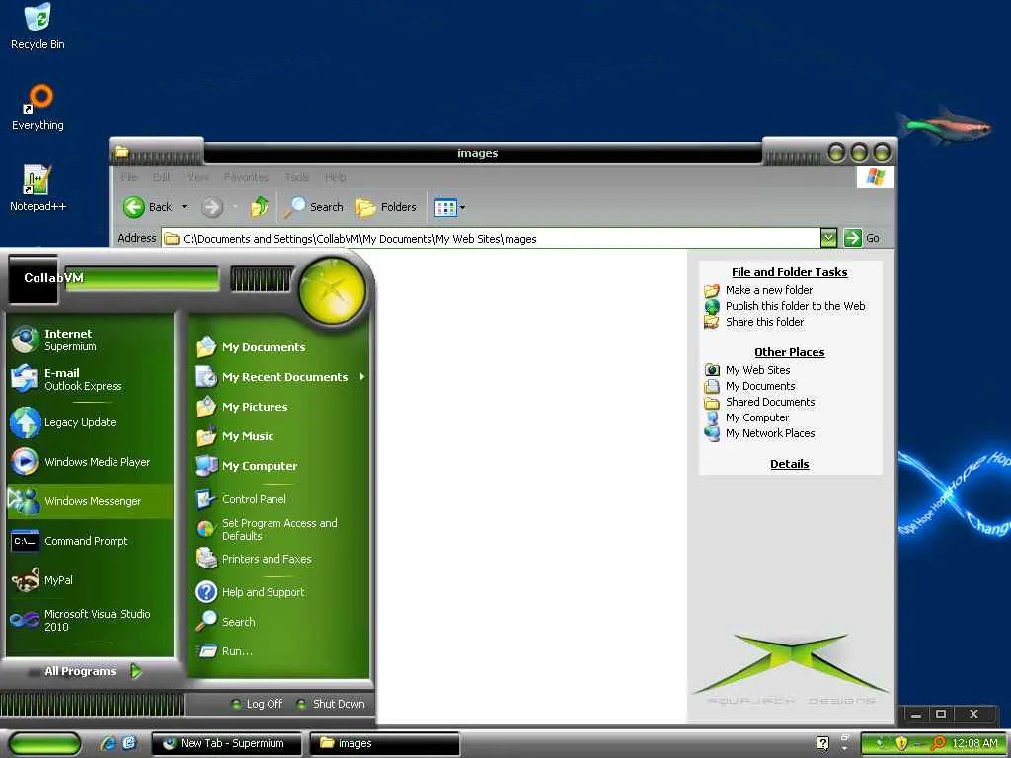Open Printers and Faxes
Screen dimensions: 1011x758
pos(278,559)
